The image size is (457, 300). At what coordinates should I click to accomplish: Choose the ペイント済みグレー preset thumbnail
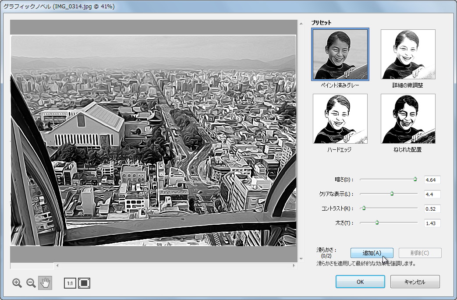(340, 54)
